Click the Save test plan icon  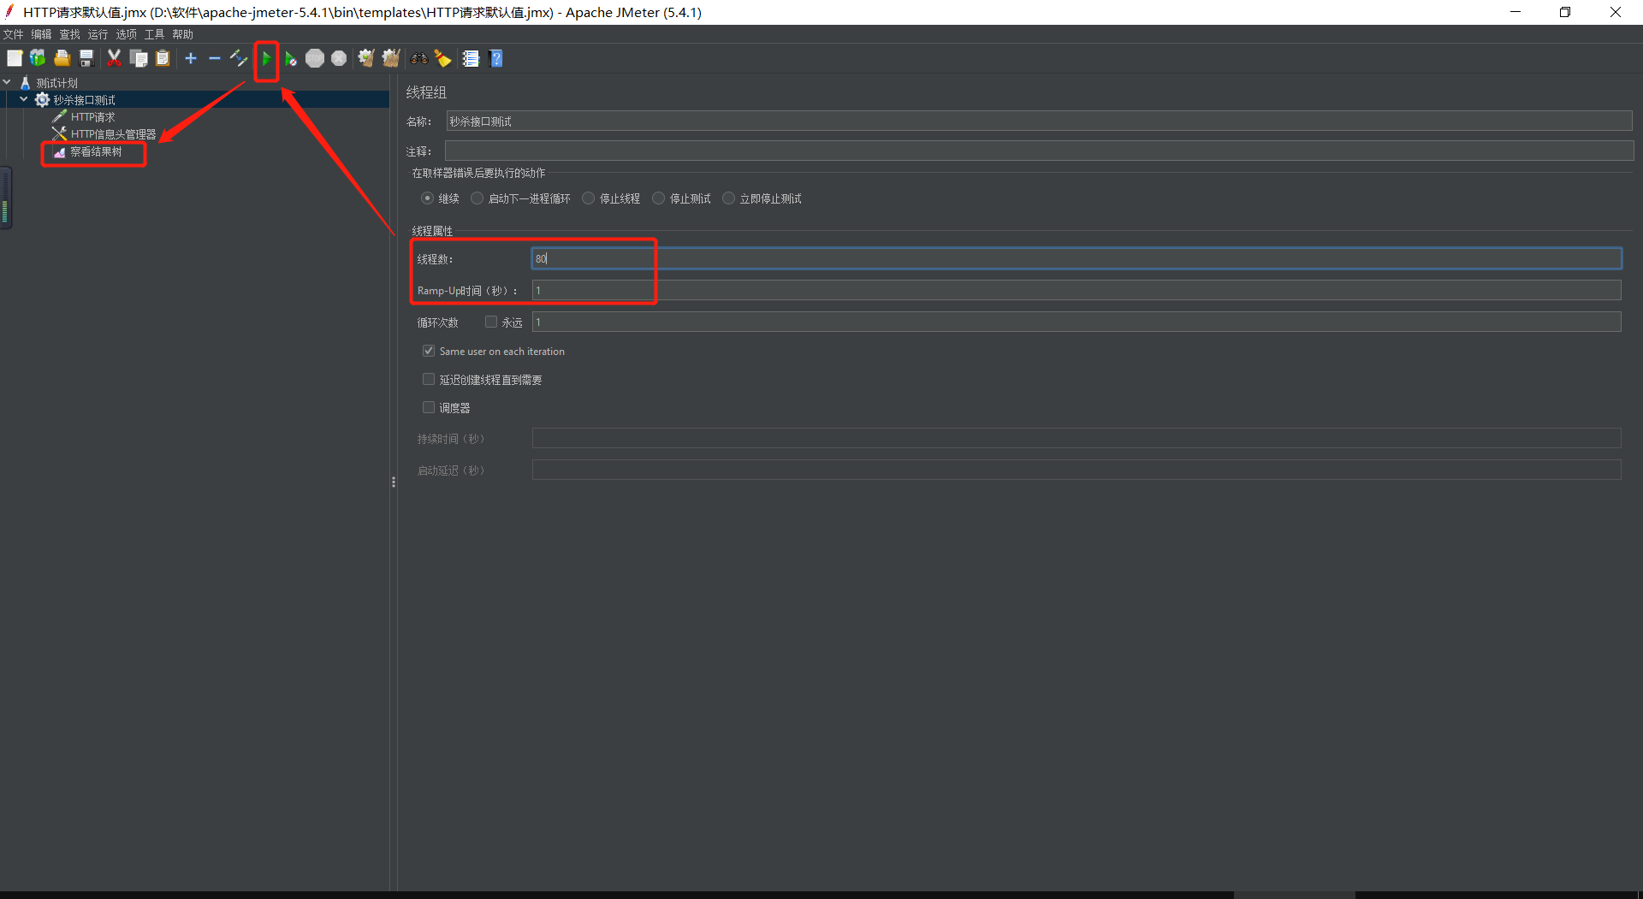tap(86, 58)
